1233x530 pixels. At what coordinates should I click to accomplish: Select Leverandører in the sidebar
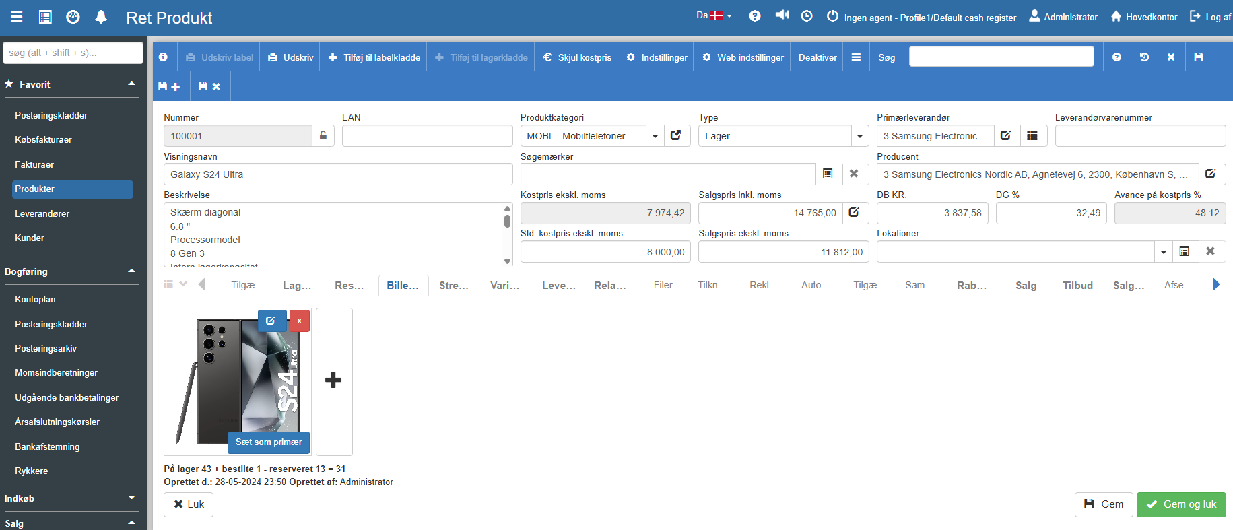[x=42, y=213]
